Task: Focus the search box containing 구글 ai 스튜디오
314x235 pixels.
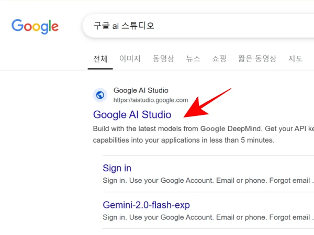Action: pos(198,26)
